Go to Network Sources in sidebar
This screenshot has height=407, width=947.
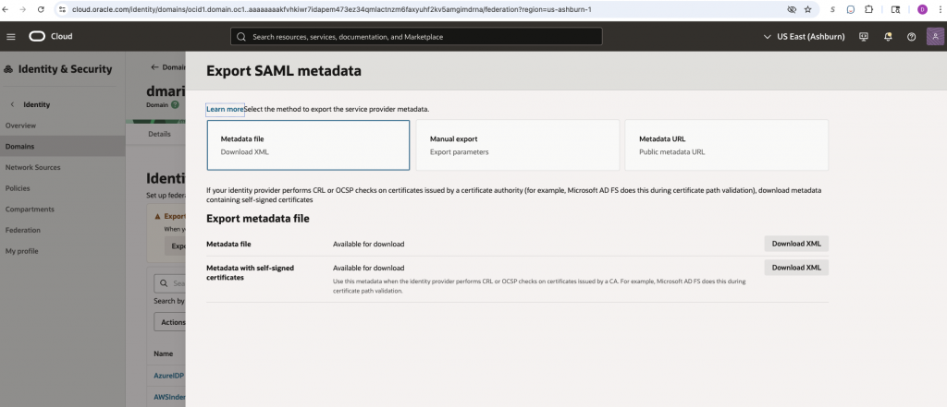(x=33, y=167)
